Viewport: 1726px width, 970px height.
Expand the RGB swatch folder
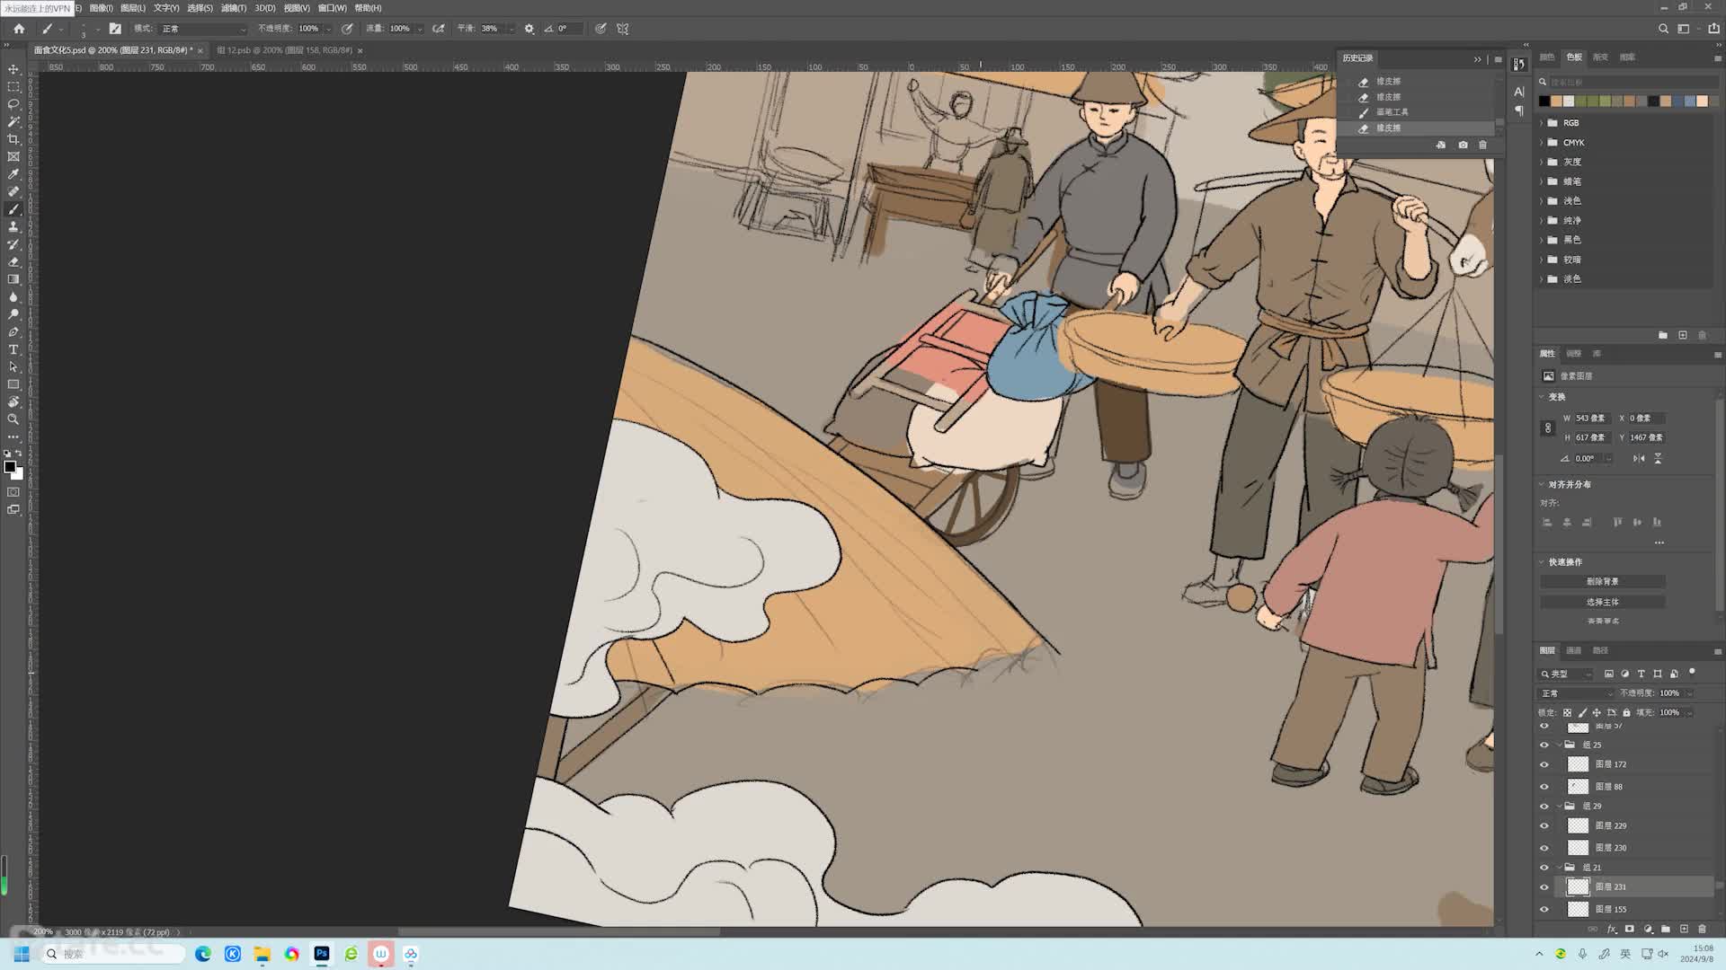coord(1542,123)
